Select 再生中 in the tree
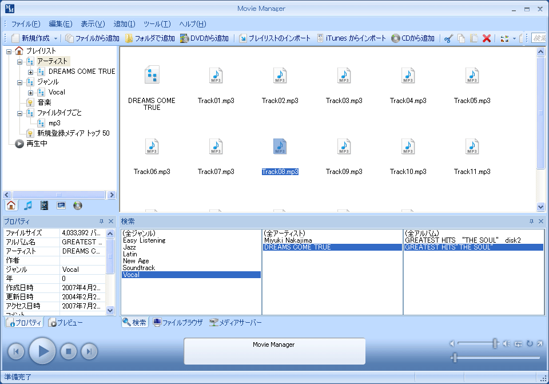 [x=37, y=143]
